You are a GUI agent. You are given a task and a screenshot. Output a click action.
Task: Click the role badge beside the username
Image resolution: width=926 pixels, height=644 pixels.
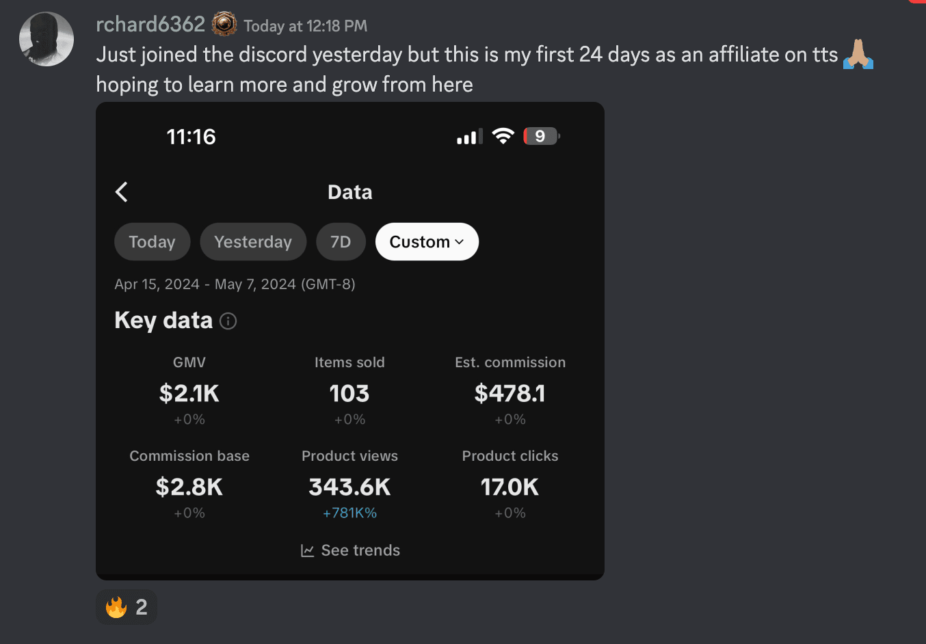(x=224, y=25)
